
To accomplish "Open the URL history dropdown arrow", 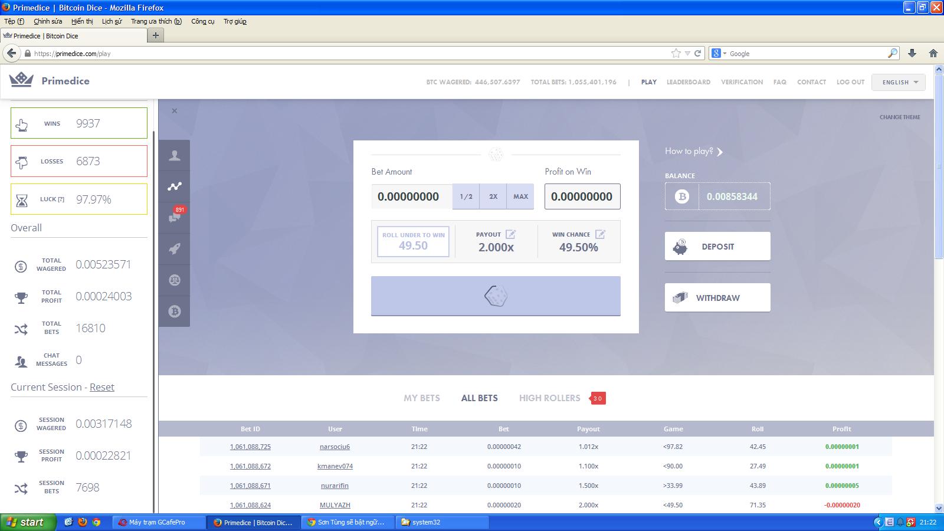I will (x=687, y=53).
